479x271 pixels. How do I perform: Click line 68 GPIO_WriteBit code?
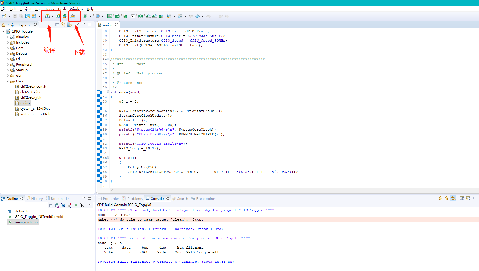coord(213,172)
